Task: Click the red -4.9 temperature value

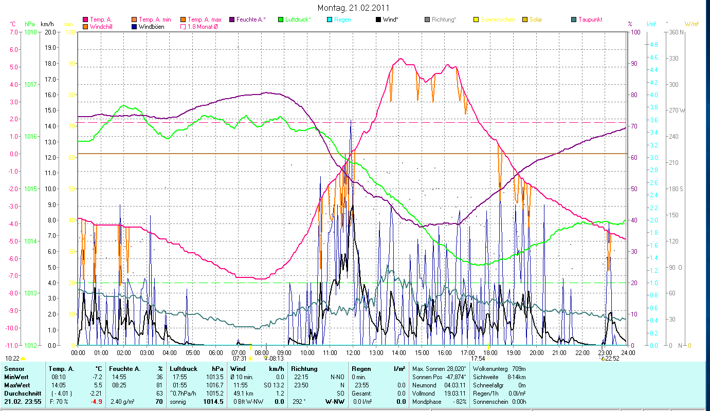Action: click(x=95, y=402)
